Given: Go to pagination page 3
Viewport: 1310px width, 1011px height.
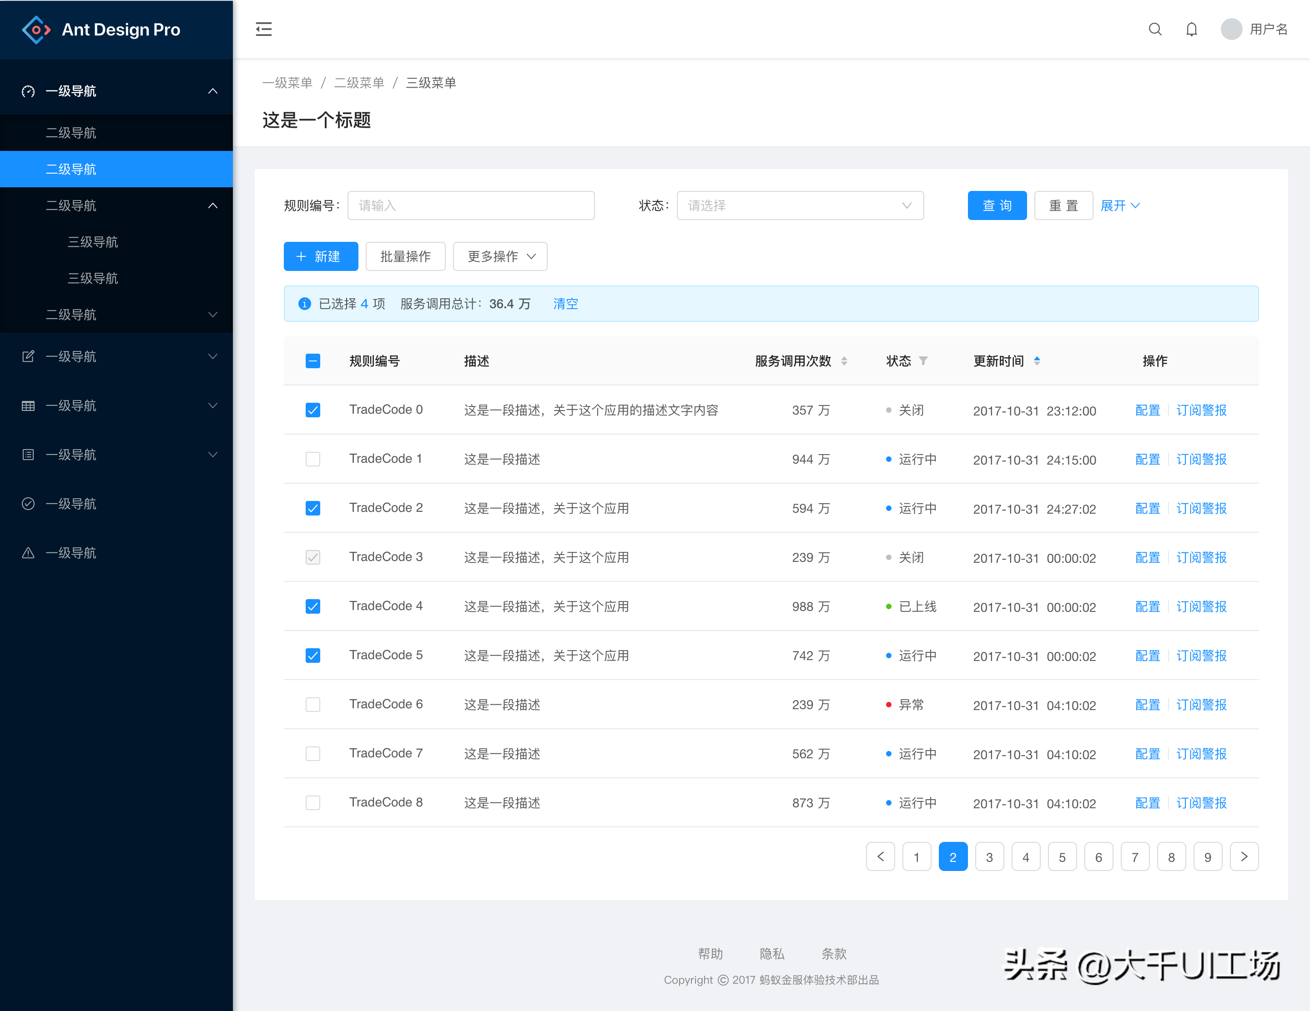Looking at the screenshot, I should click(989, 857).
